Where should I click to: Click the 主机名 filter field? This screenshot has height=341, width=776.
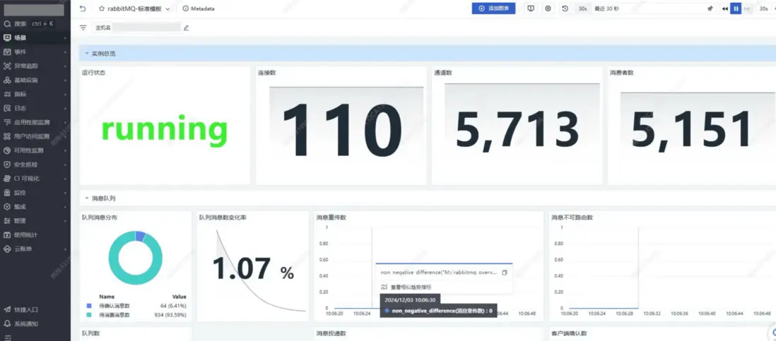tap(136, 28)
